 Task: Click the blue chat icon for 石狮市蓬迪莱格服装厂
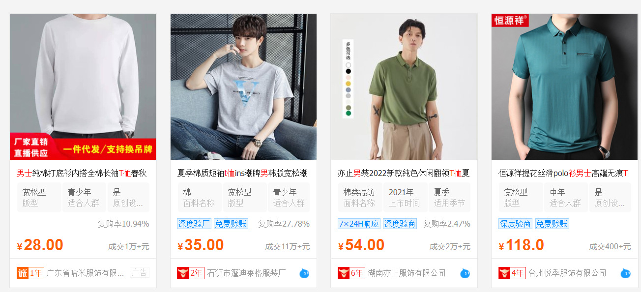(304, 273)
